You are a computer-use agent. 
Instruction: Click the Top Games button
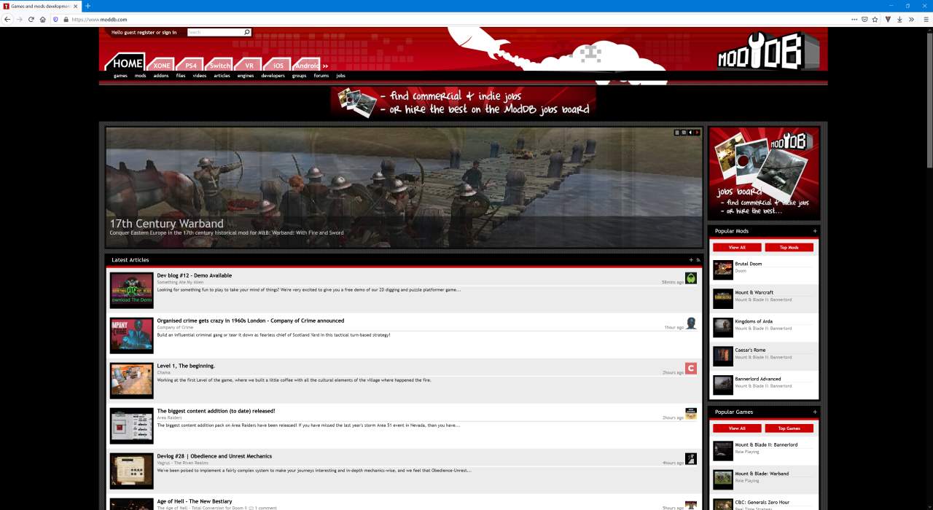pyautogui.click(x=789, y=428)
